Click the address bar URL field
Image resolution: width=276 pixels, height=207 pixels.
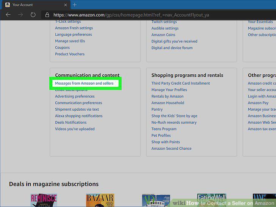(131, 15)
